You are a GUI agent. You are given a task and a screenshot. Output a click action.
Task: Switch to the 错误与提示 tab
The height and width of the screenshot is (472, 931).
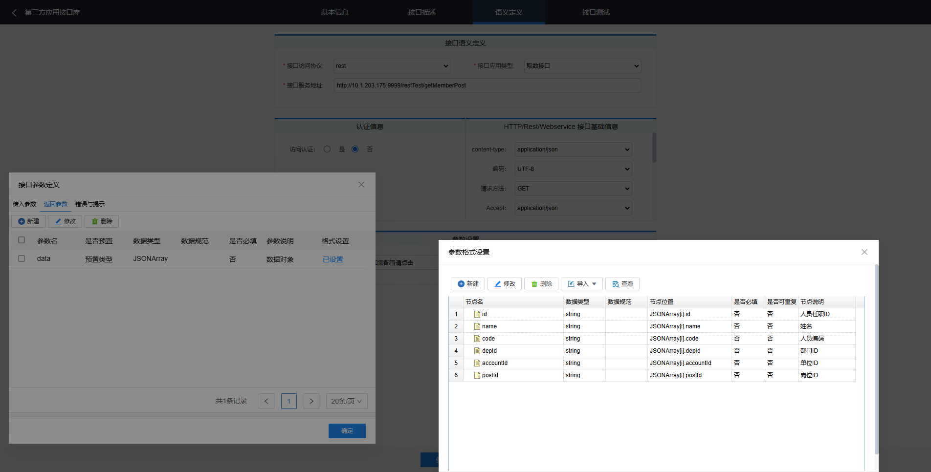[90, 204]
